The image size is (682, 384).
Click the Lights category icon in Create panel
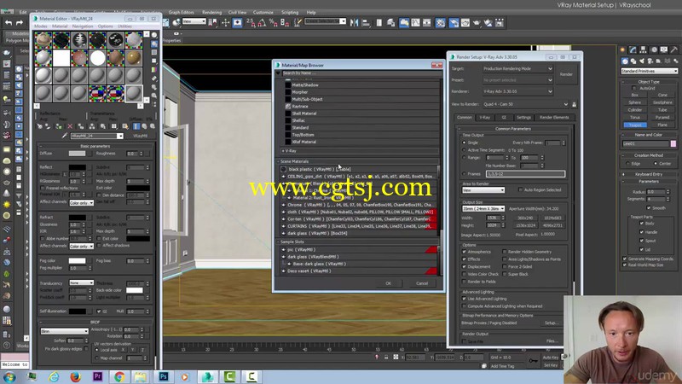coord(642,61)
